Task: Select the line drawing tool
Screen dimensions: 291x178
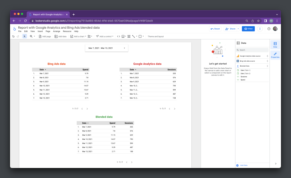Action: [133, 37]
